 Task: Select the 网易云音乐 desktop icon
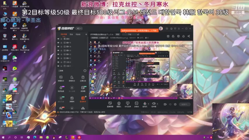(14, 48)
